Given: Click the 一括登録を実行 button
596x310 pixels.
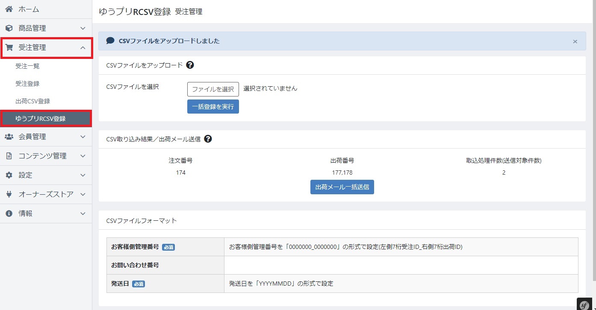Looking at the screenshot, I should (213, 107).
